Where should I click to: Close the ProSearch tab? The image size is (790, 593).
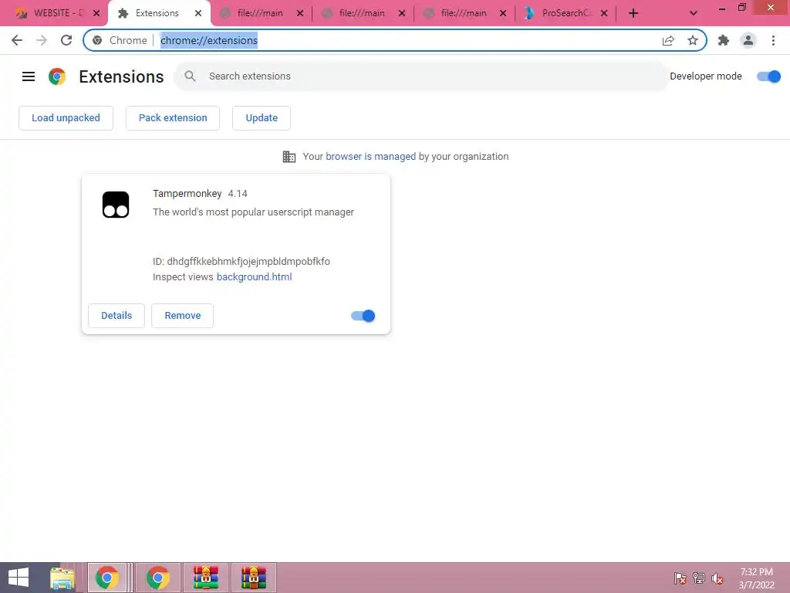(604, 13)
